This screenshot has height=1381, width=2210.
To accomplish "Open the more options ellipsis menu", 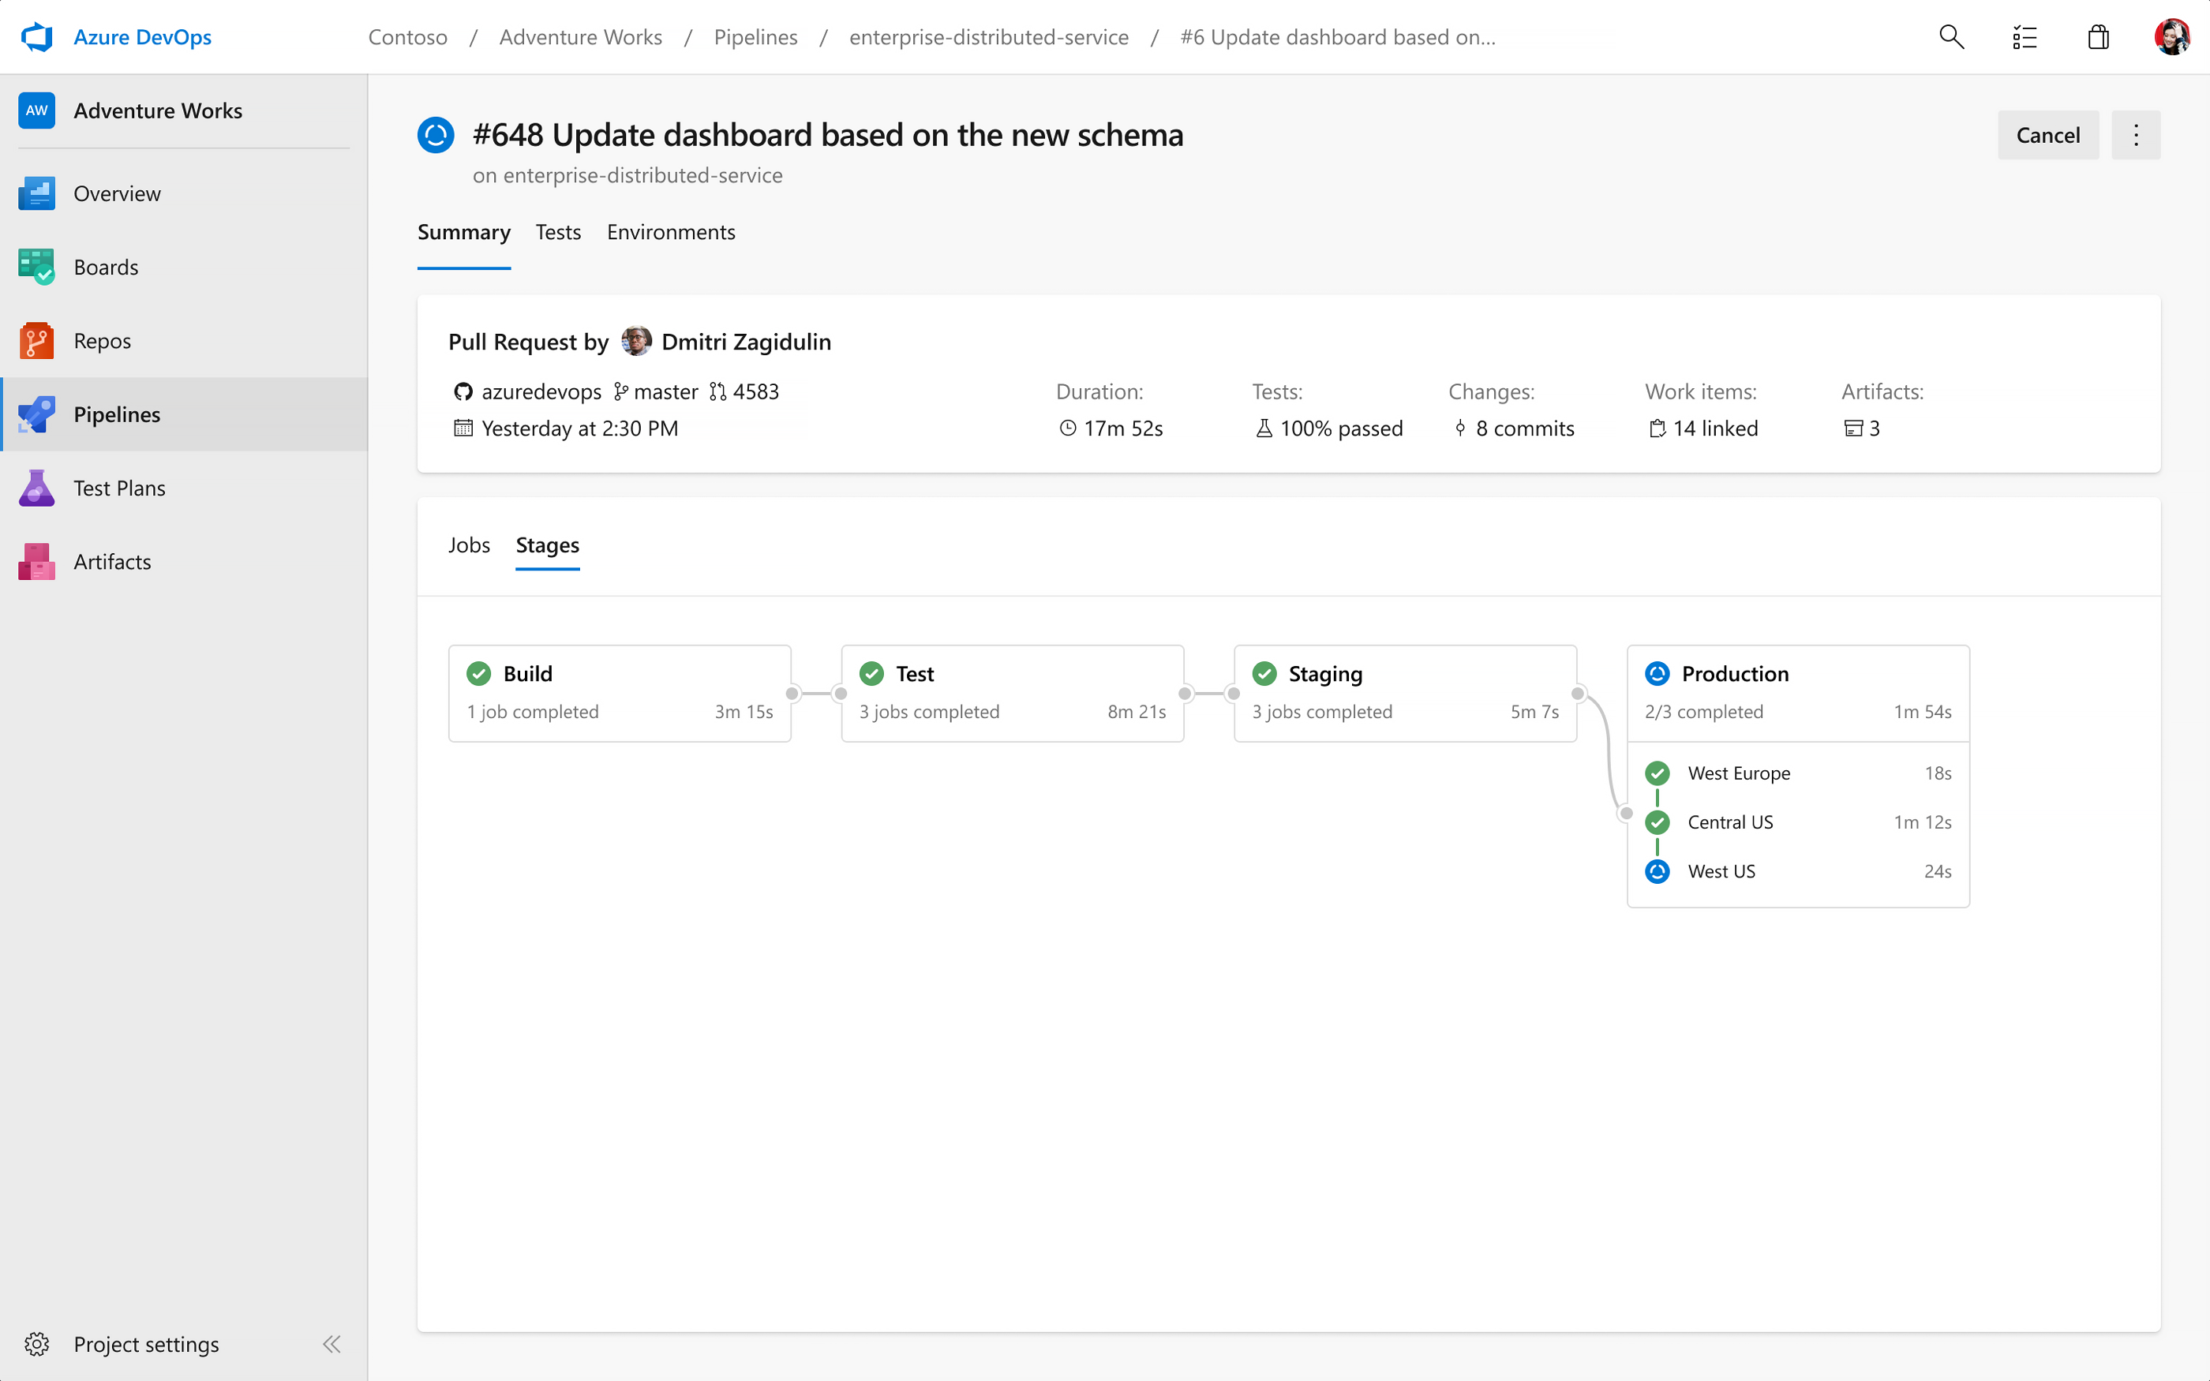I will (2136, 134).
